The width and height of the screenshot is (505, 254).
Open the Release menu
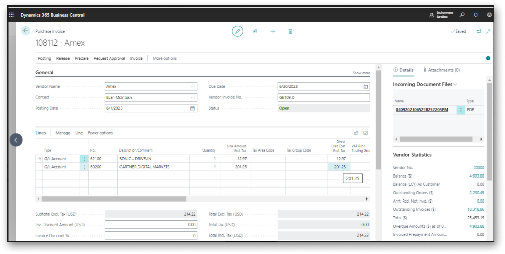(63, 58)
